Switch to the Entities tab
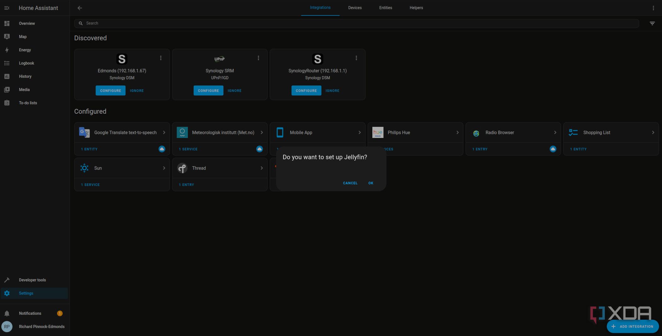The width and height of the screenshot is (662, 336). (x=385, y=8)
